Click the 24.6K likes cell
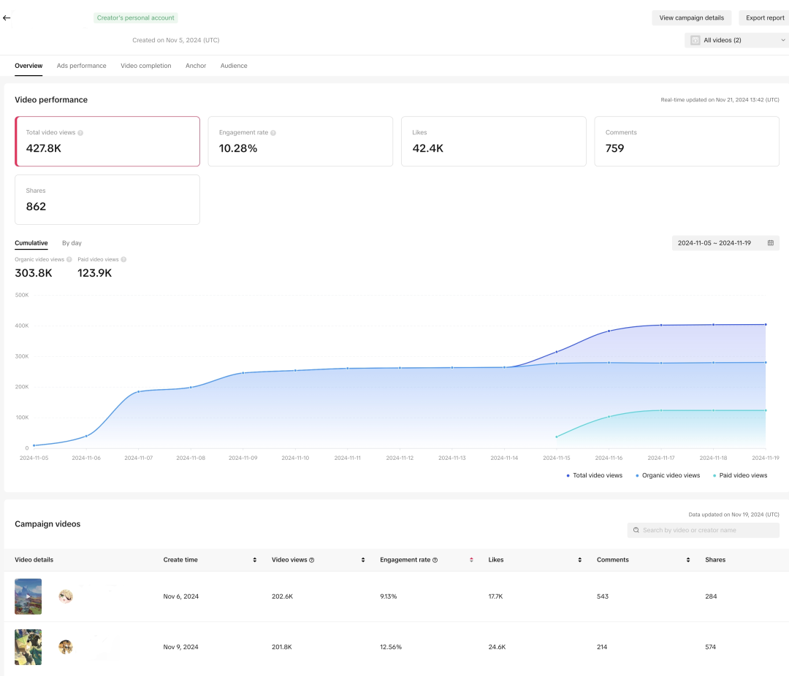789x676 pixels. click(498, 648)
